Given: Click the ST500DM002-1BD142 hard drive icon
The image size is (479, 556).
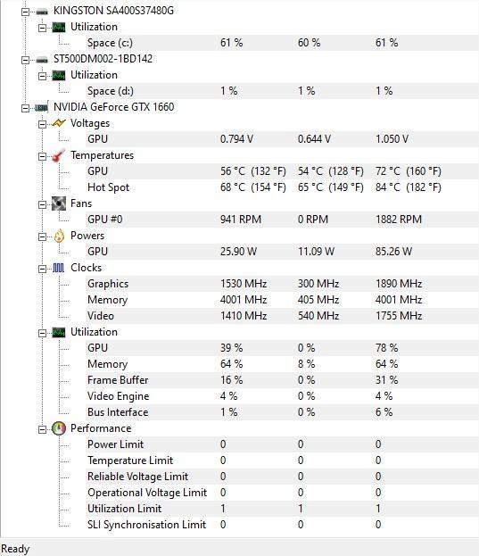Looking at the screenshot, I should [x=42, y=60].
